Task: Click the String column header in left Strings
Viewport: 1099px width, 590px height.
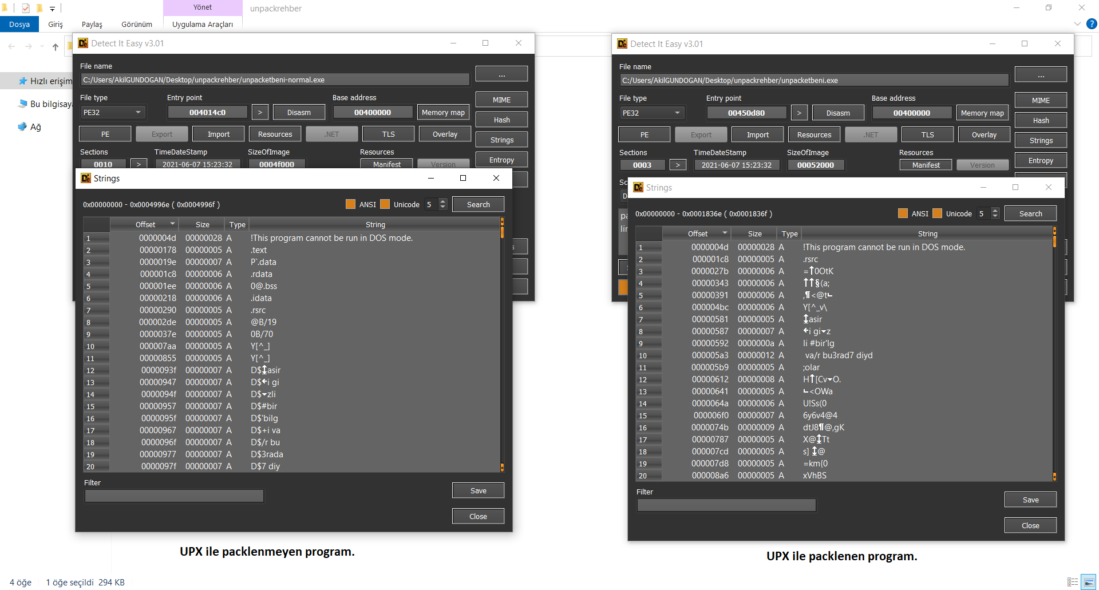Action: 375,224
